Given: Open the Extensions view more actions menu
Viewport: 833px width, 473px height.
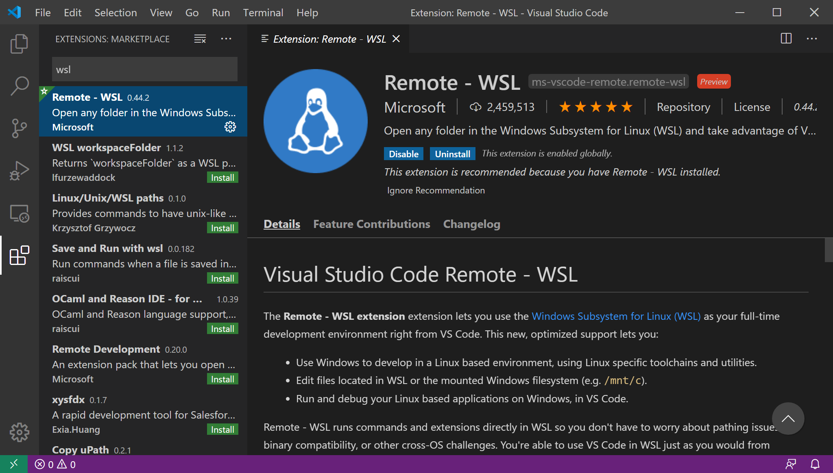Looking at the screenshot, I should (226, 39).
